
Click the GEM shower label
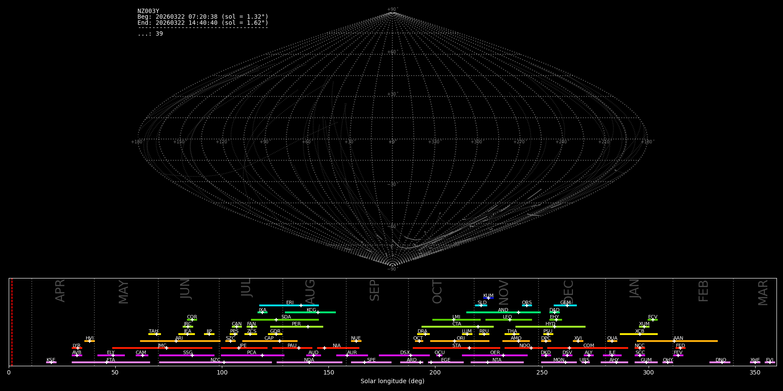coord(565,303)
